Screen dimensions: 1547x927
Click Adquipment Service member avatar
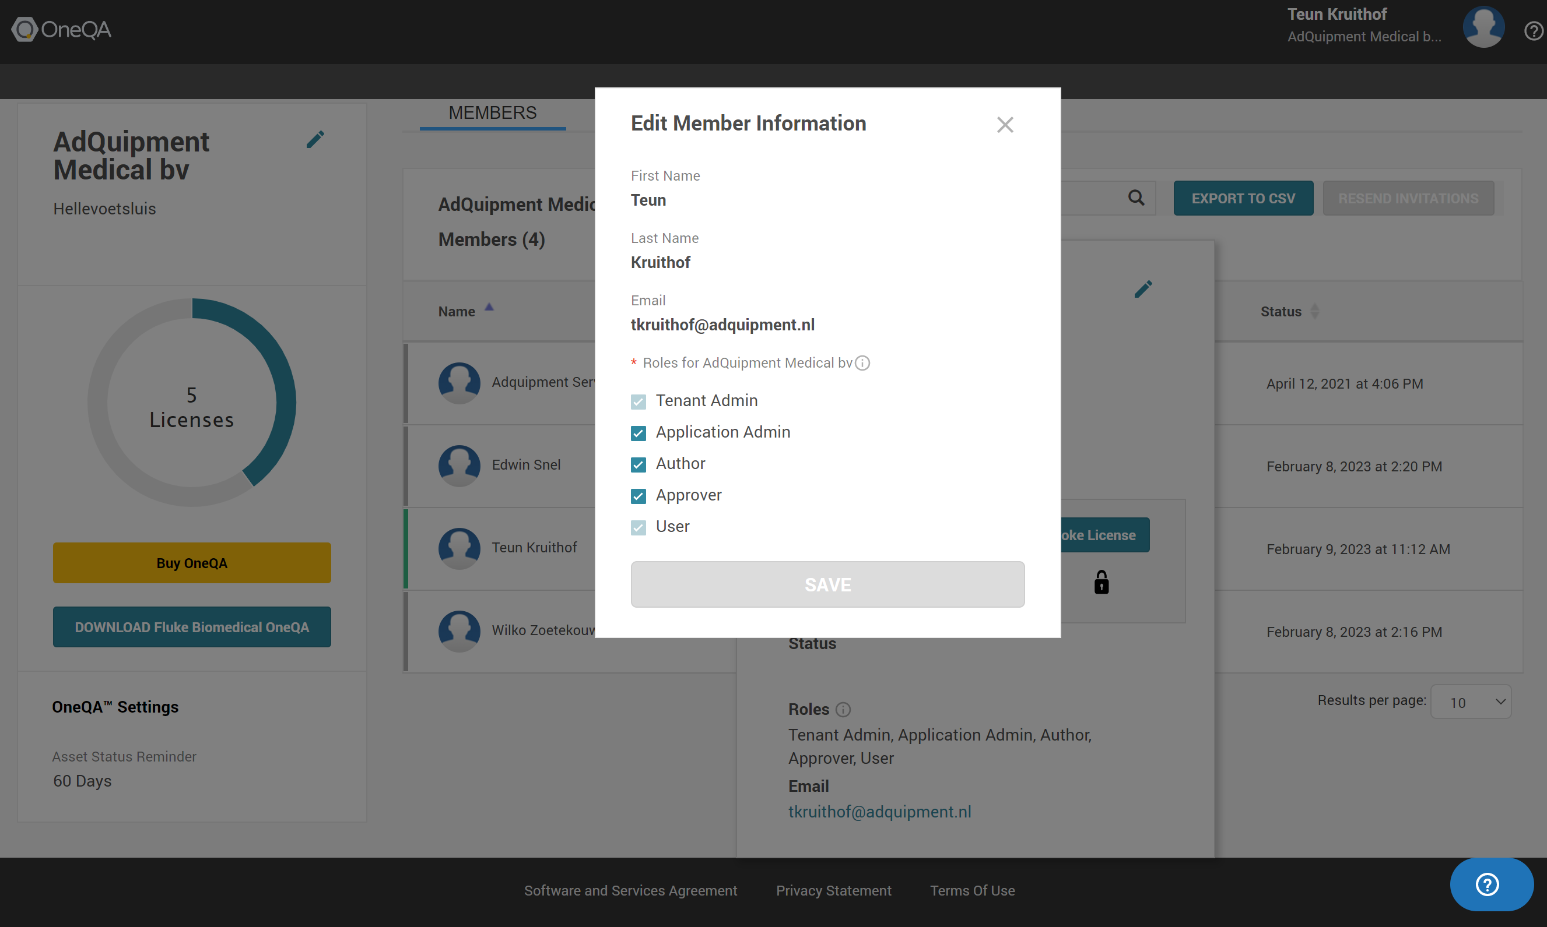click(x=459, y=383)
